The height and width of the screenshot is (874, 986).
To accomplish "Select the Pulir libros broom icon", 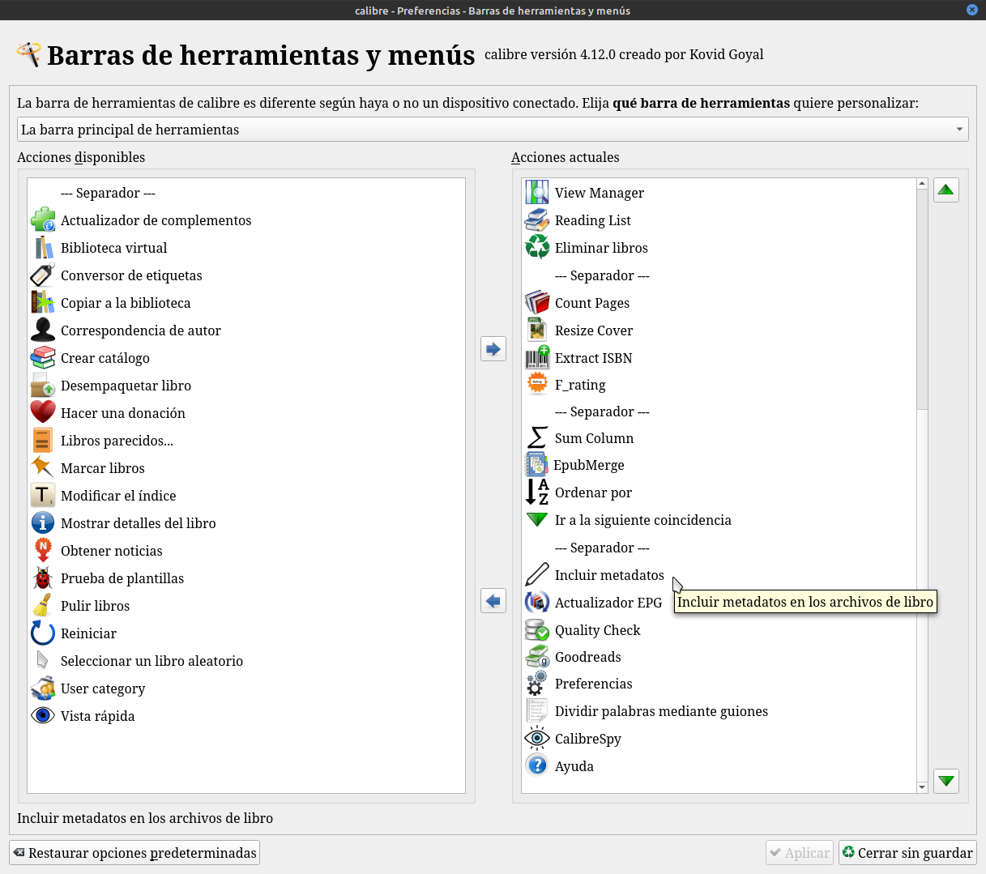I will (43, 606).
